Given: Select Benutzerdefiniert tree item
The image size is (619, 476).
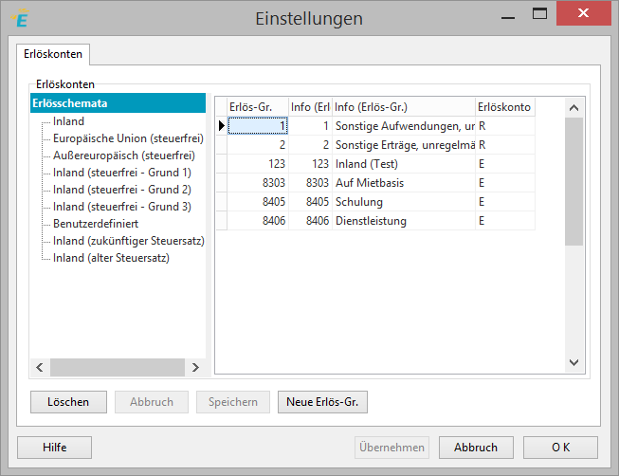Looking at the screenshot, I should [x=96, y=224].
